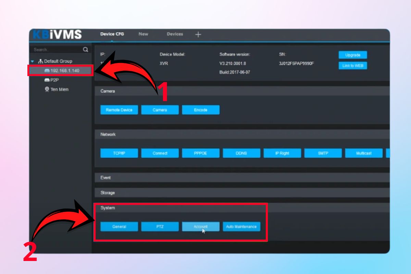Collapse the Camera section header
This screenshot has height=274, width=411.
tap(242, 91)
